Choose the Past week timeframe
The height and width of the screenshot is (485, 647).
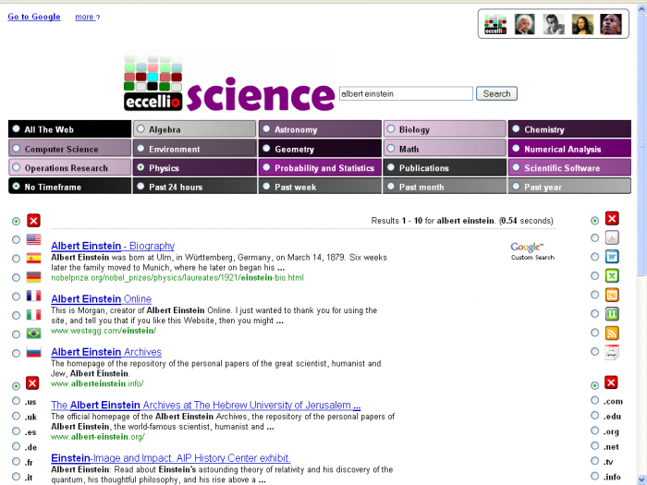(x=320, y=187)
